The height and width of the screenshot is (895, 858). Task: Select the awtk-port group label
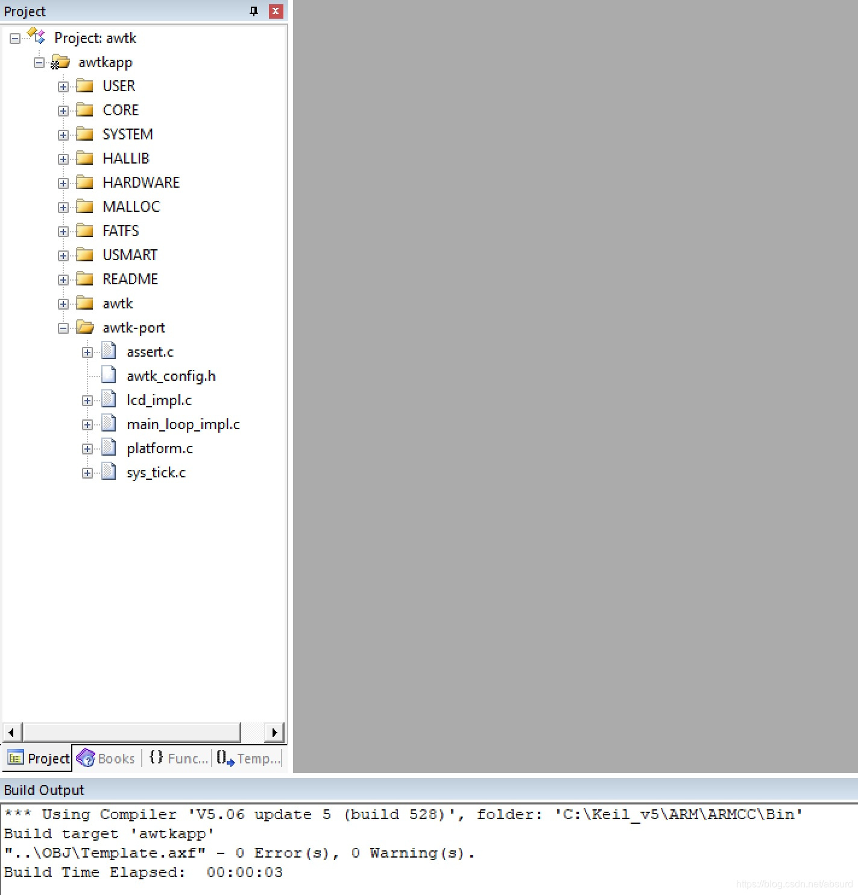(x=134, y=328)
